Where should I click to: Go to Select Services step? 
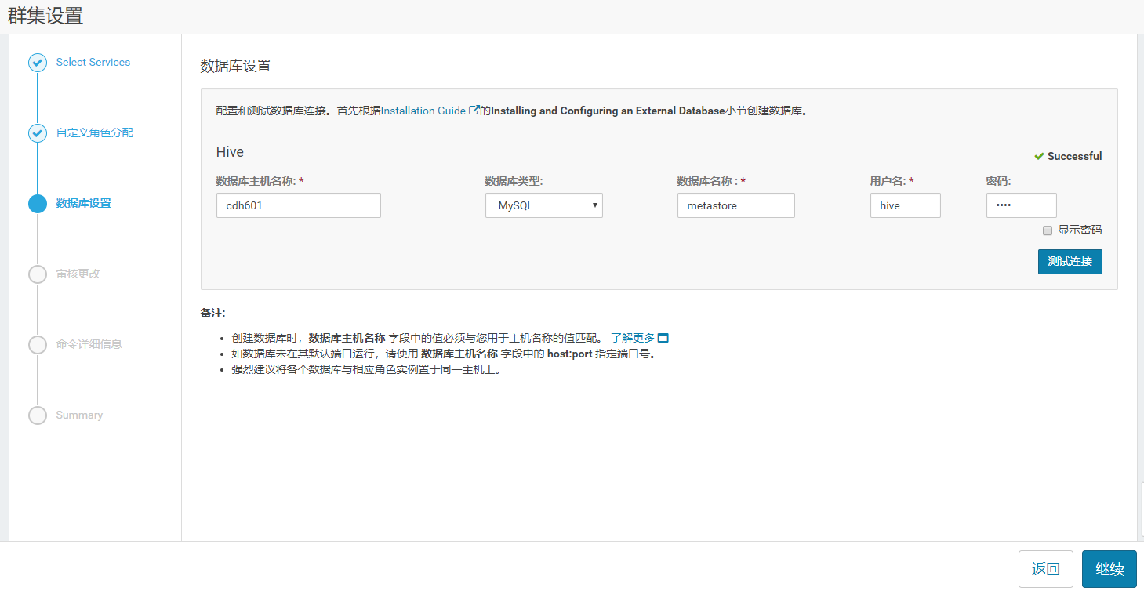(93, 63)
